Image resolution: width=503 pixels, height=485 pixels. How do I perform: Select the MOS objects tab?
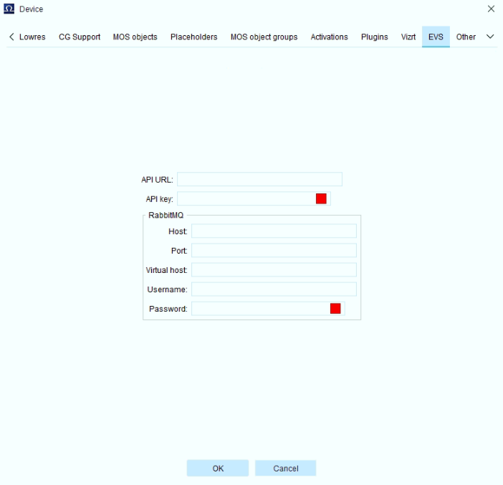point(135,37)
